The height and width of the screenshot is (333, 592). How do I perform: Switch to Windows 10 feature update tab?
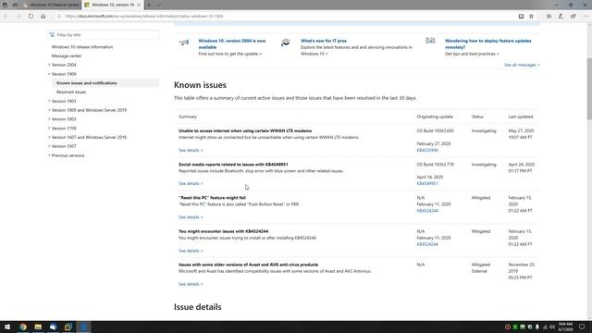[52, 5]
